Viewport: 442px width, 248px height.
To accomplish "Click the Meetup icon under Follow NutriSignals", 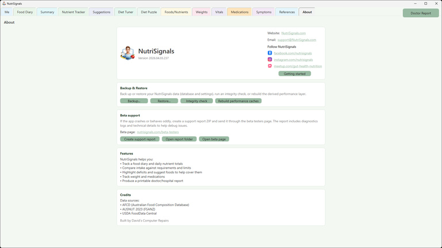I will 269,66.
